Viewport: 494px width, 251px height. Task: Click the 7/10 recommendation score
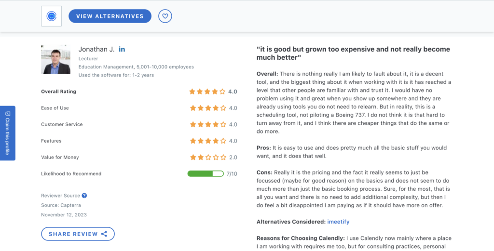(x=232, y=173)
